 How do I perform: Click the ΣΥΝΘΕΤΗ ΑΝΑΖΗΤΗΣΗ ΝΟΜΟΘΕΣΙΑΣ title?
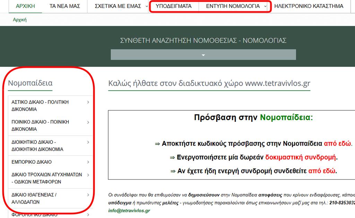click(x=203, y=40)
